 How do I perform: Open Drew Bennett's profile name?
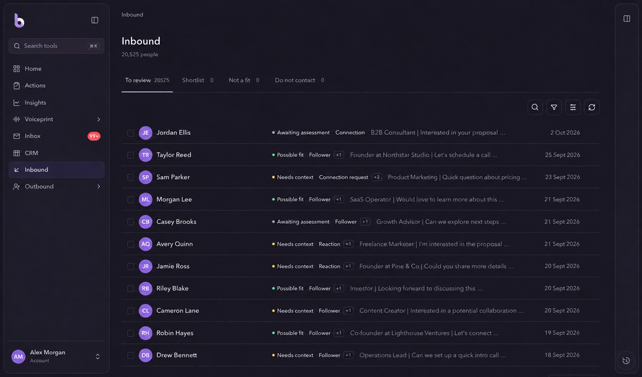[x=177, y=356]
